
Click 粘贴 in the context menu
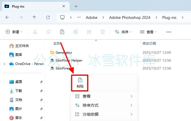[80, 83]
